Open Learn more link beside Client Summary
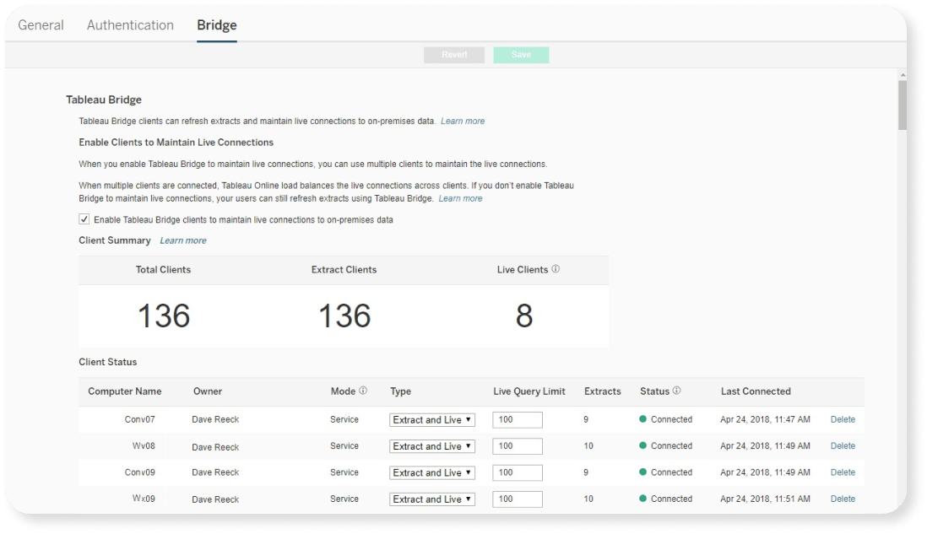927x534 pixels. [183, 241]
